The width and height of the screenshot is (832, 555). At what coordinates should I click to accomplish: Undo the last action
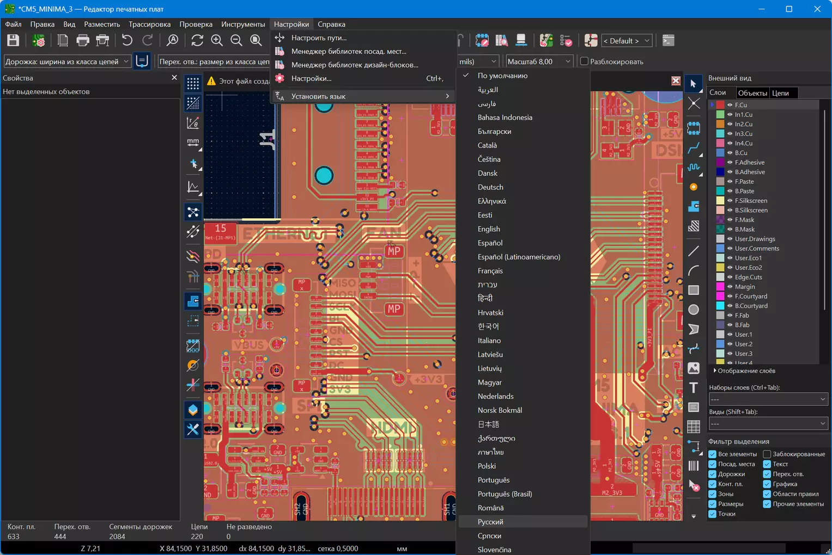[127, 40]
